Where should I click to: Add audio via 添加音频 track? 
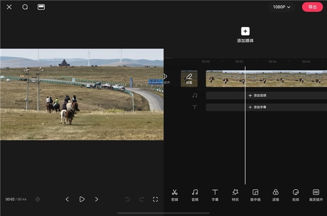pyautogui.click(x=266, y=95)
